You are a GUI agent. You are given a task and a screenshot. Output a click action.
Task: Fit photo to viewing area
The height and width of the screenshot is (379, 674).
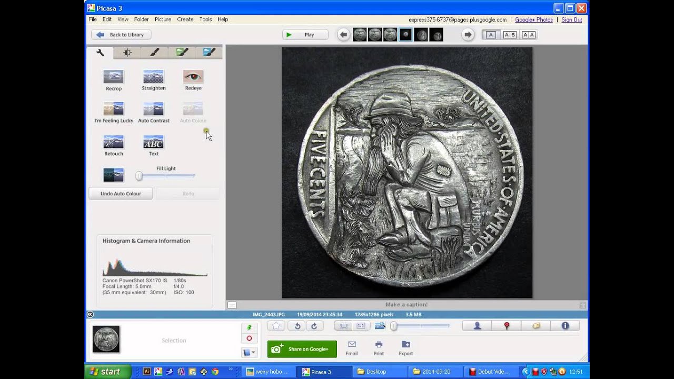[344, 326]
